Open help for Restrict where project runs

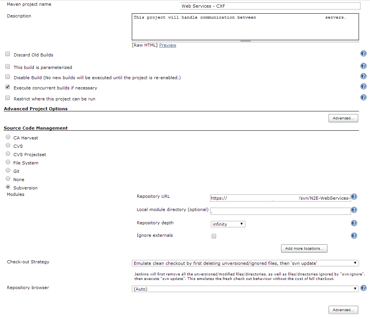pos(363,97)
